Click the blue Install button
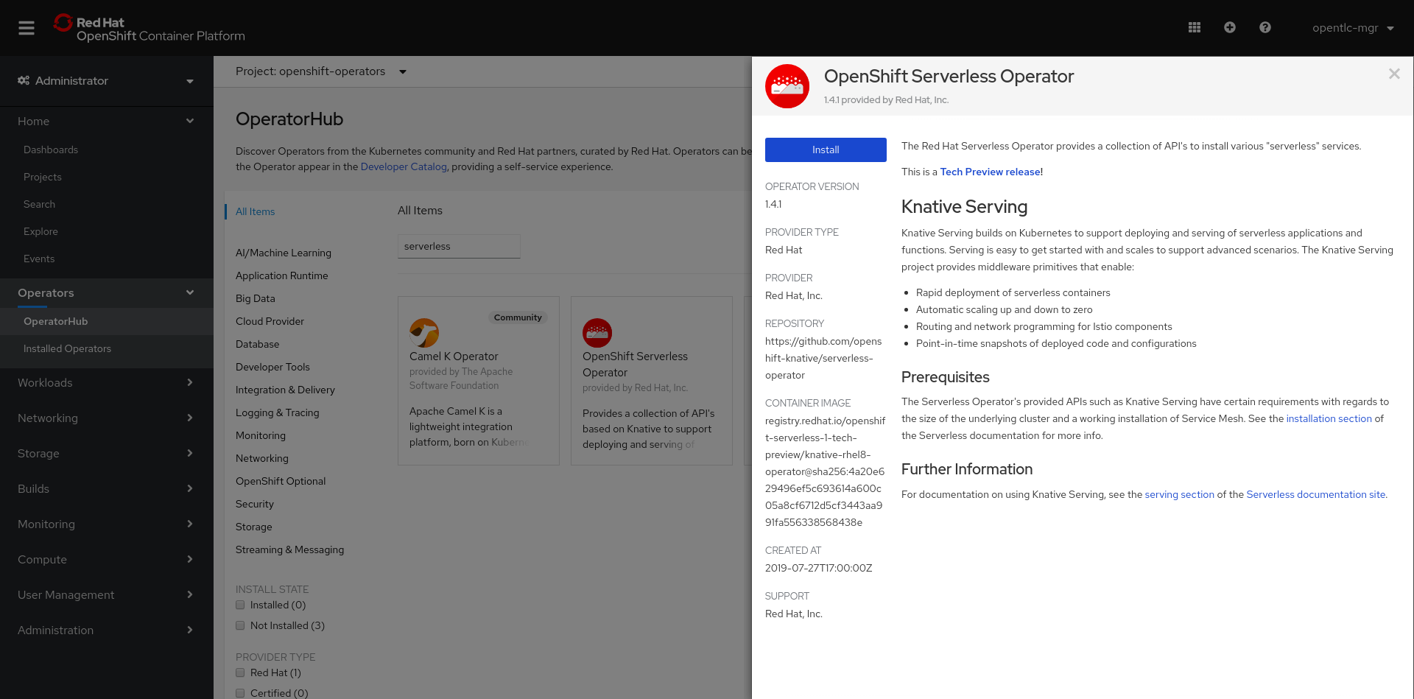Viewport: 1414px width, 699px height. 826,150
